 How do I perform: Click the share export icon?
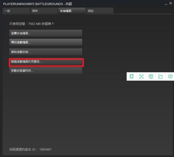click(x=161, y=77)
